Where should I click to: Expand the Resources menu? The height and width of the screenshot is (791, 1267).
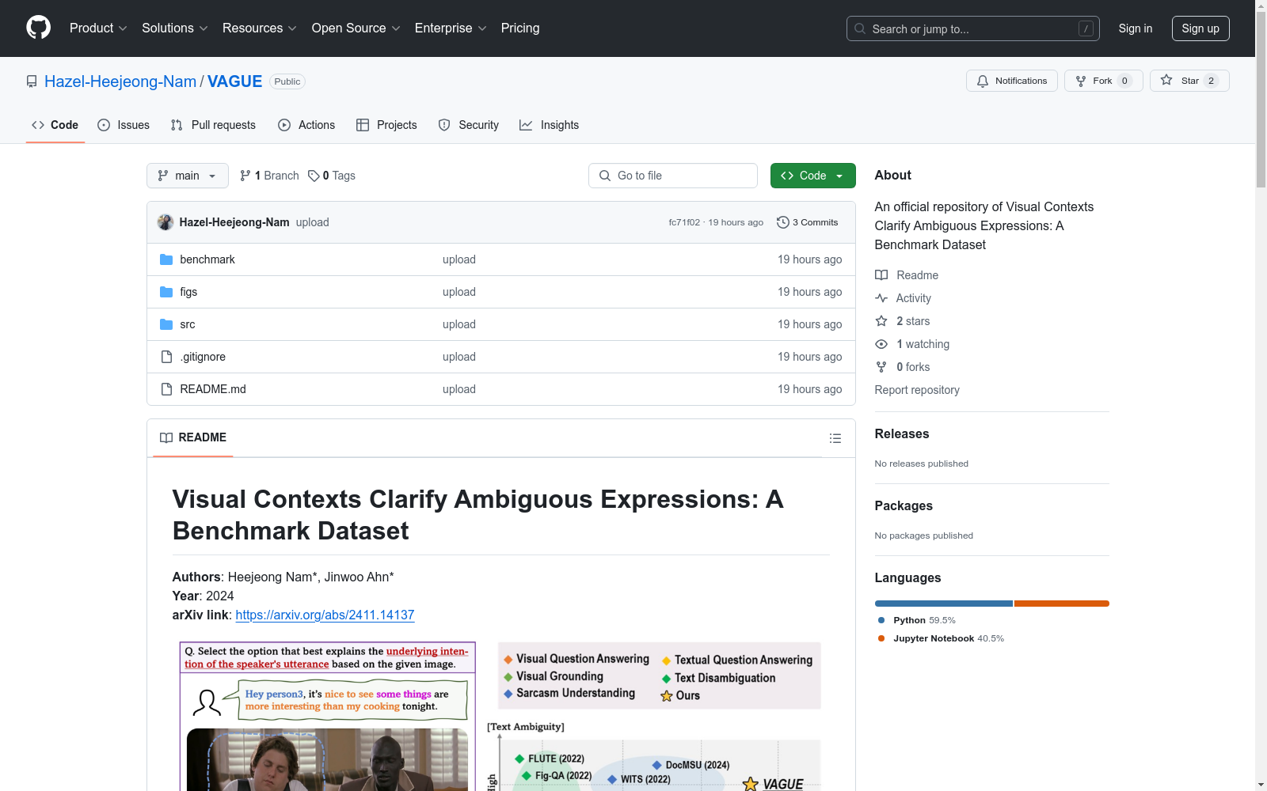coord(260,28)
